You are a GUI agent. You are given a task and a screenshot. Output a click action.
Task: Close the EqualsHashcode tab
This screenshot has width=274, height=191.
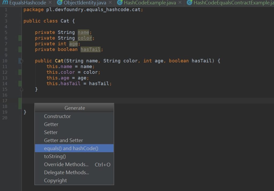click(x=50, y=2)
